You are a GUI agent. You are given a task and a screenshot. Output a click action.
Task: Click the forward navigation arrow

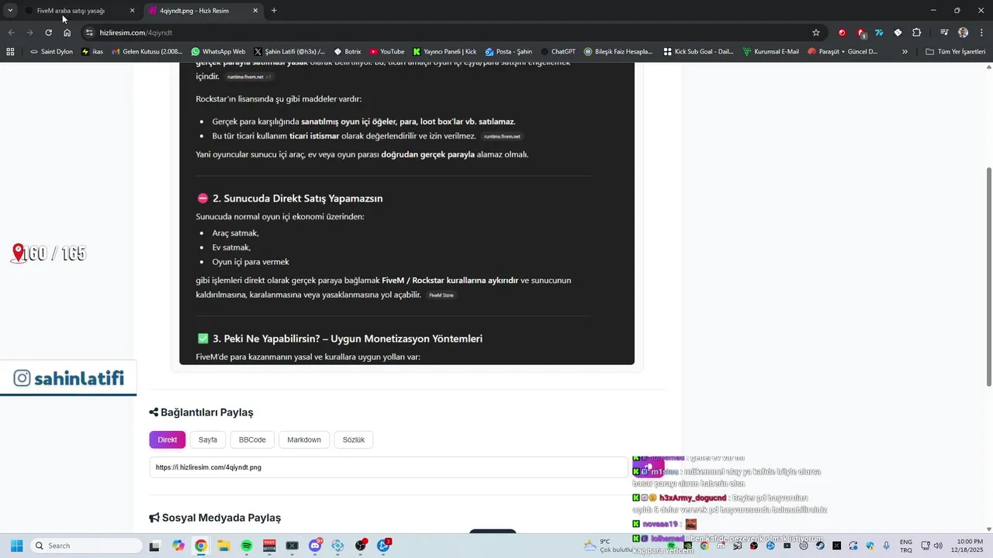[x=29, y=33]
